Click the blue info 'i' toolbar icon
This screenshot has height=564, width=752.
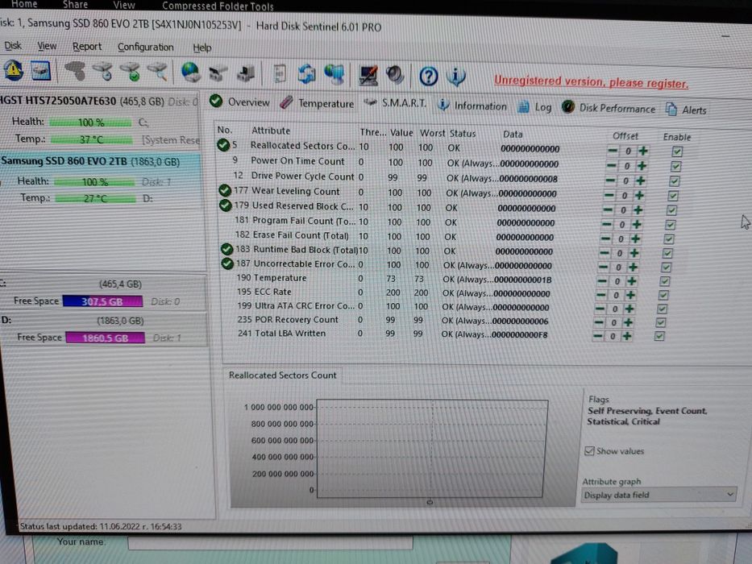click(x=455, y=77)
